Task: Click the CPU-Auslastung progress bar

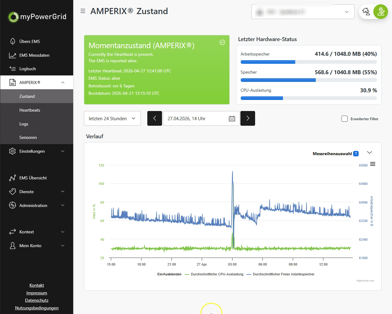Action: [x=309, y=98]
